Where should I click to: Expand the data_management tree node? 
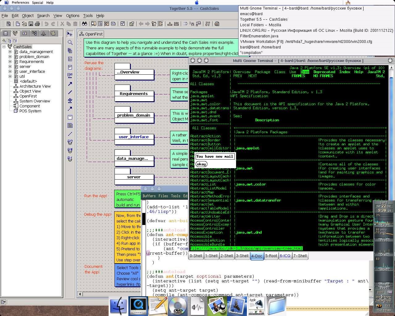(10, 52)
